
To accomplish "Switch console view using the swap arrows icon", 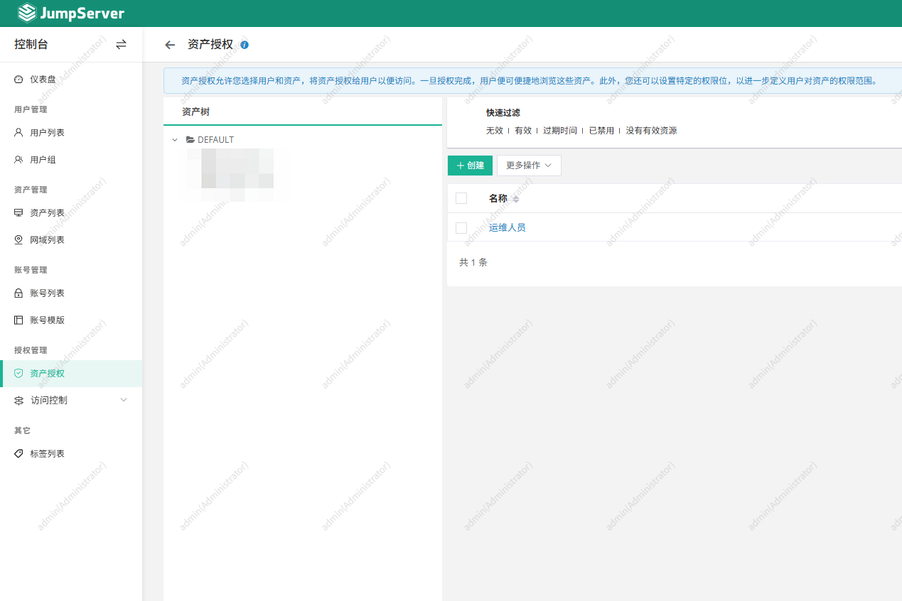I will click(x=121, y=44).
